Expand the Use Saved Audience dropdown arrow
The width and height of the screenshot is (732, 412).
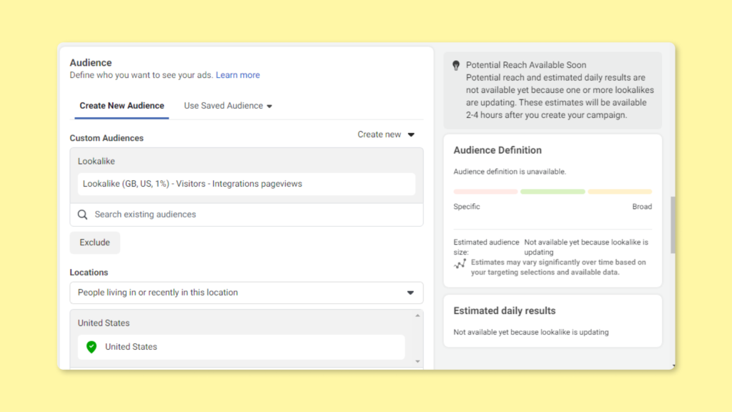point(269,107)
